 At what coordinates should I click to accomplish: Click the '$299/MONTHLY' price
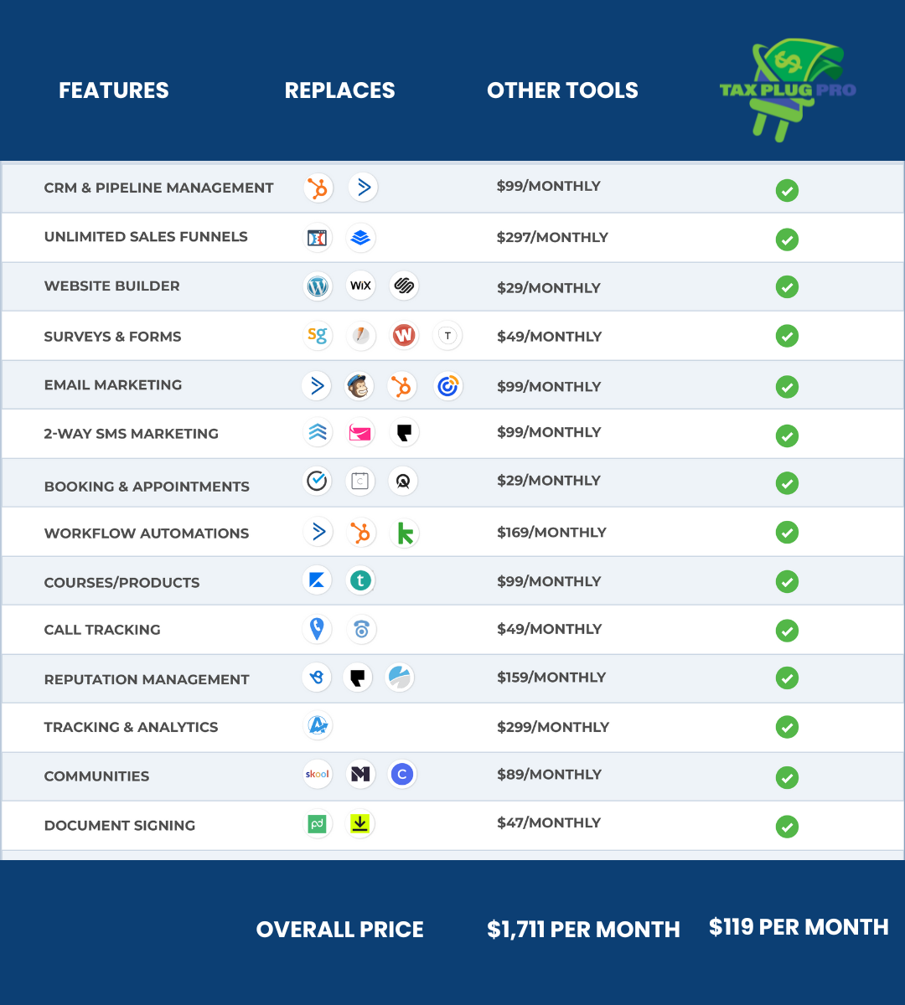pos(553,727)
